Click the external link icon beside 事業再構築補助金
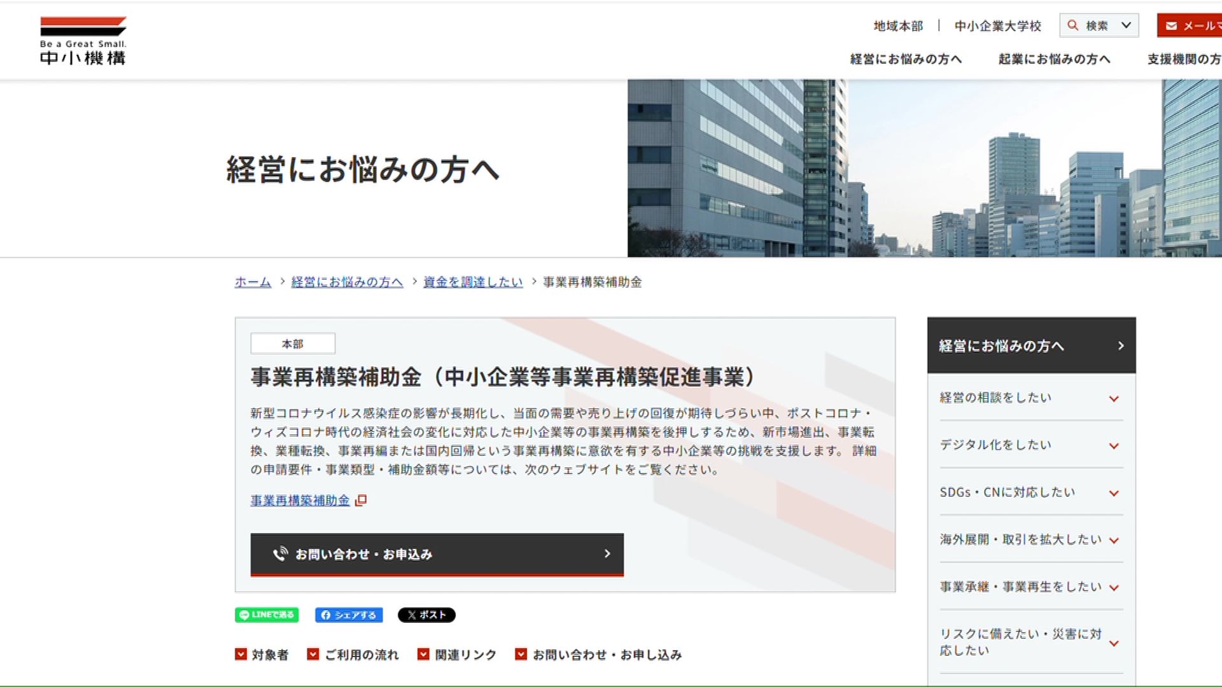Image resolution: width=1222 pixels, height=687 pixels. click(x=361, y=500)
